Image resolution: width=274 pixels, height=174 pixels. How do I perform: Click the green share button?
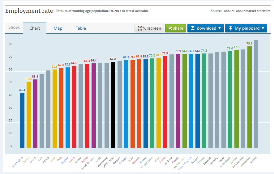point(176,28)
